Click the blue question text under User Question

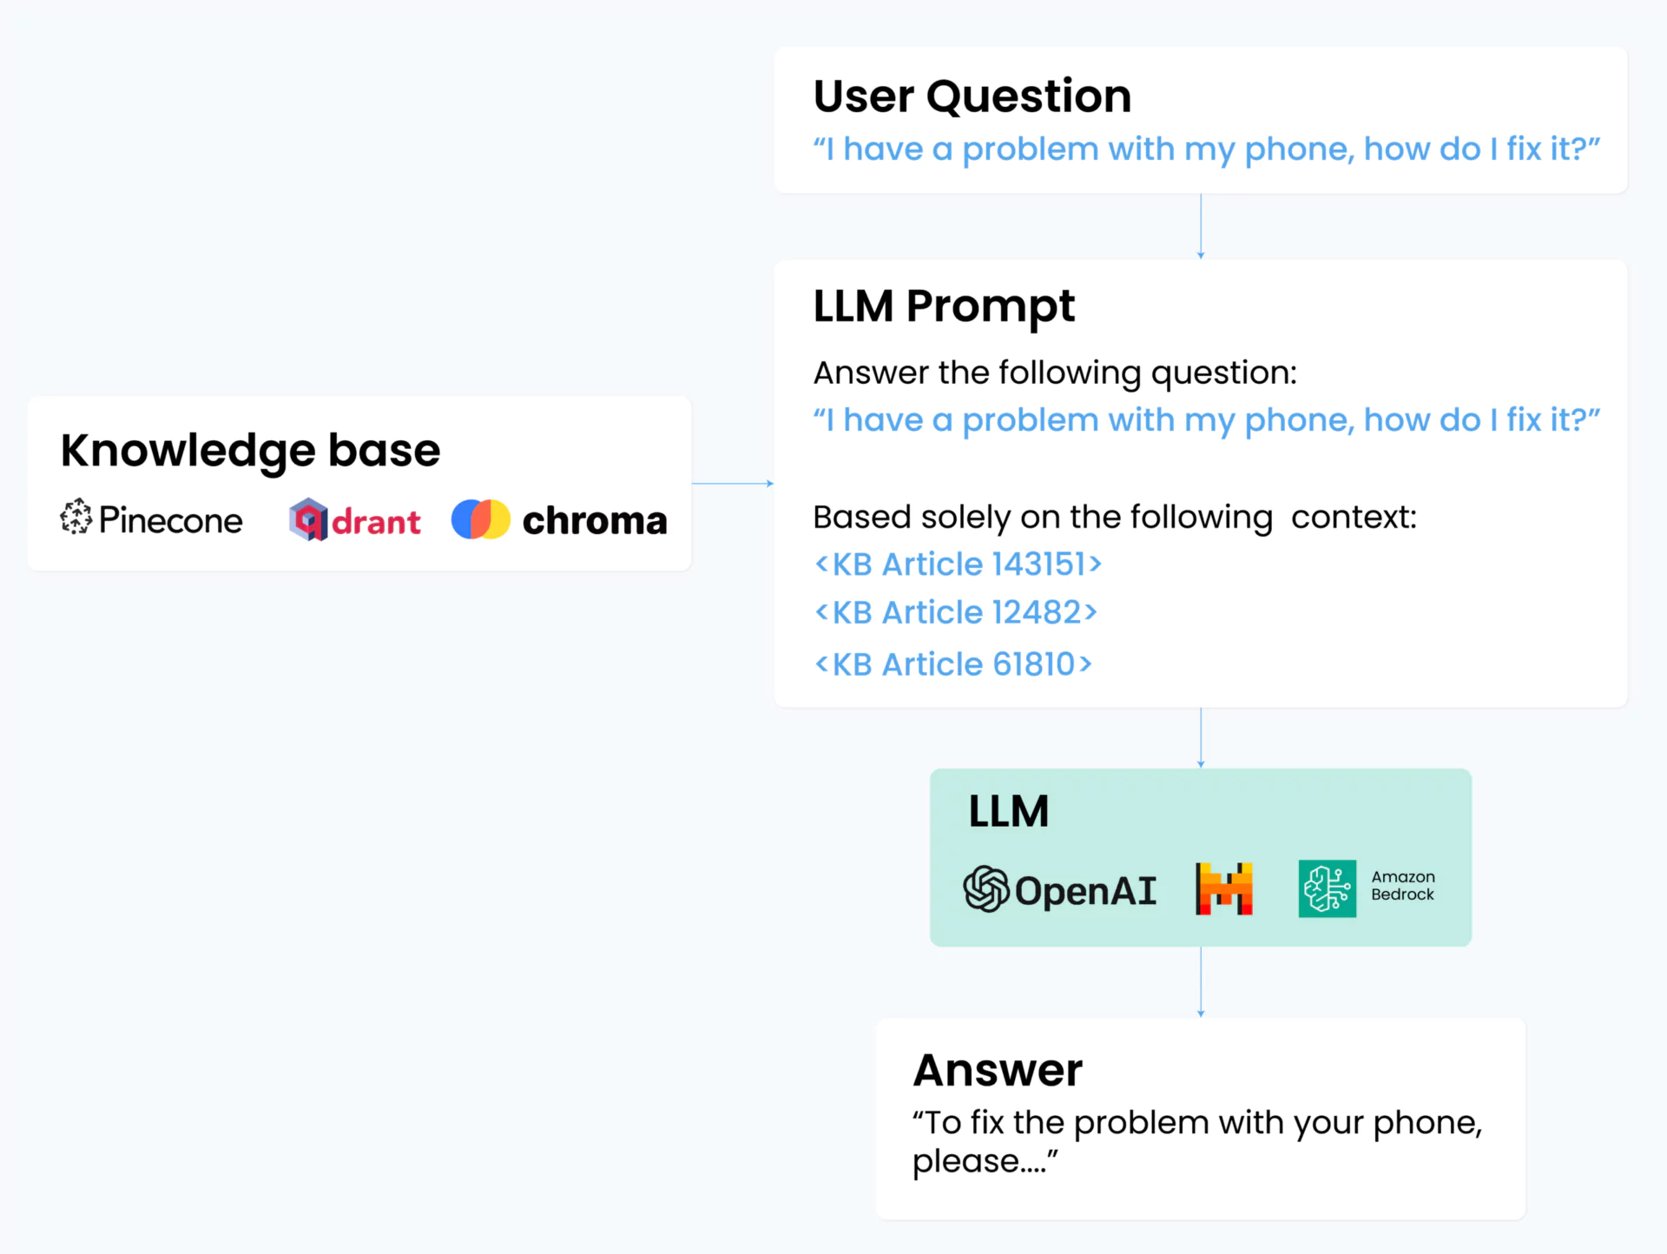coord(1207,149)
